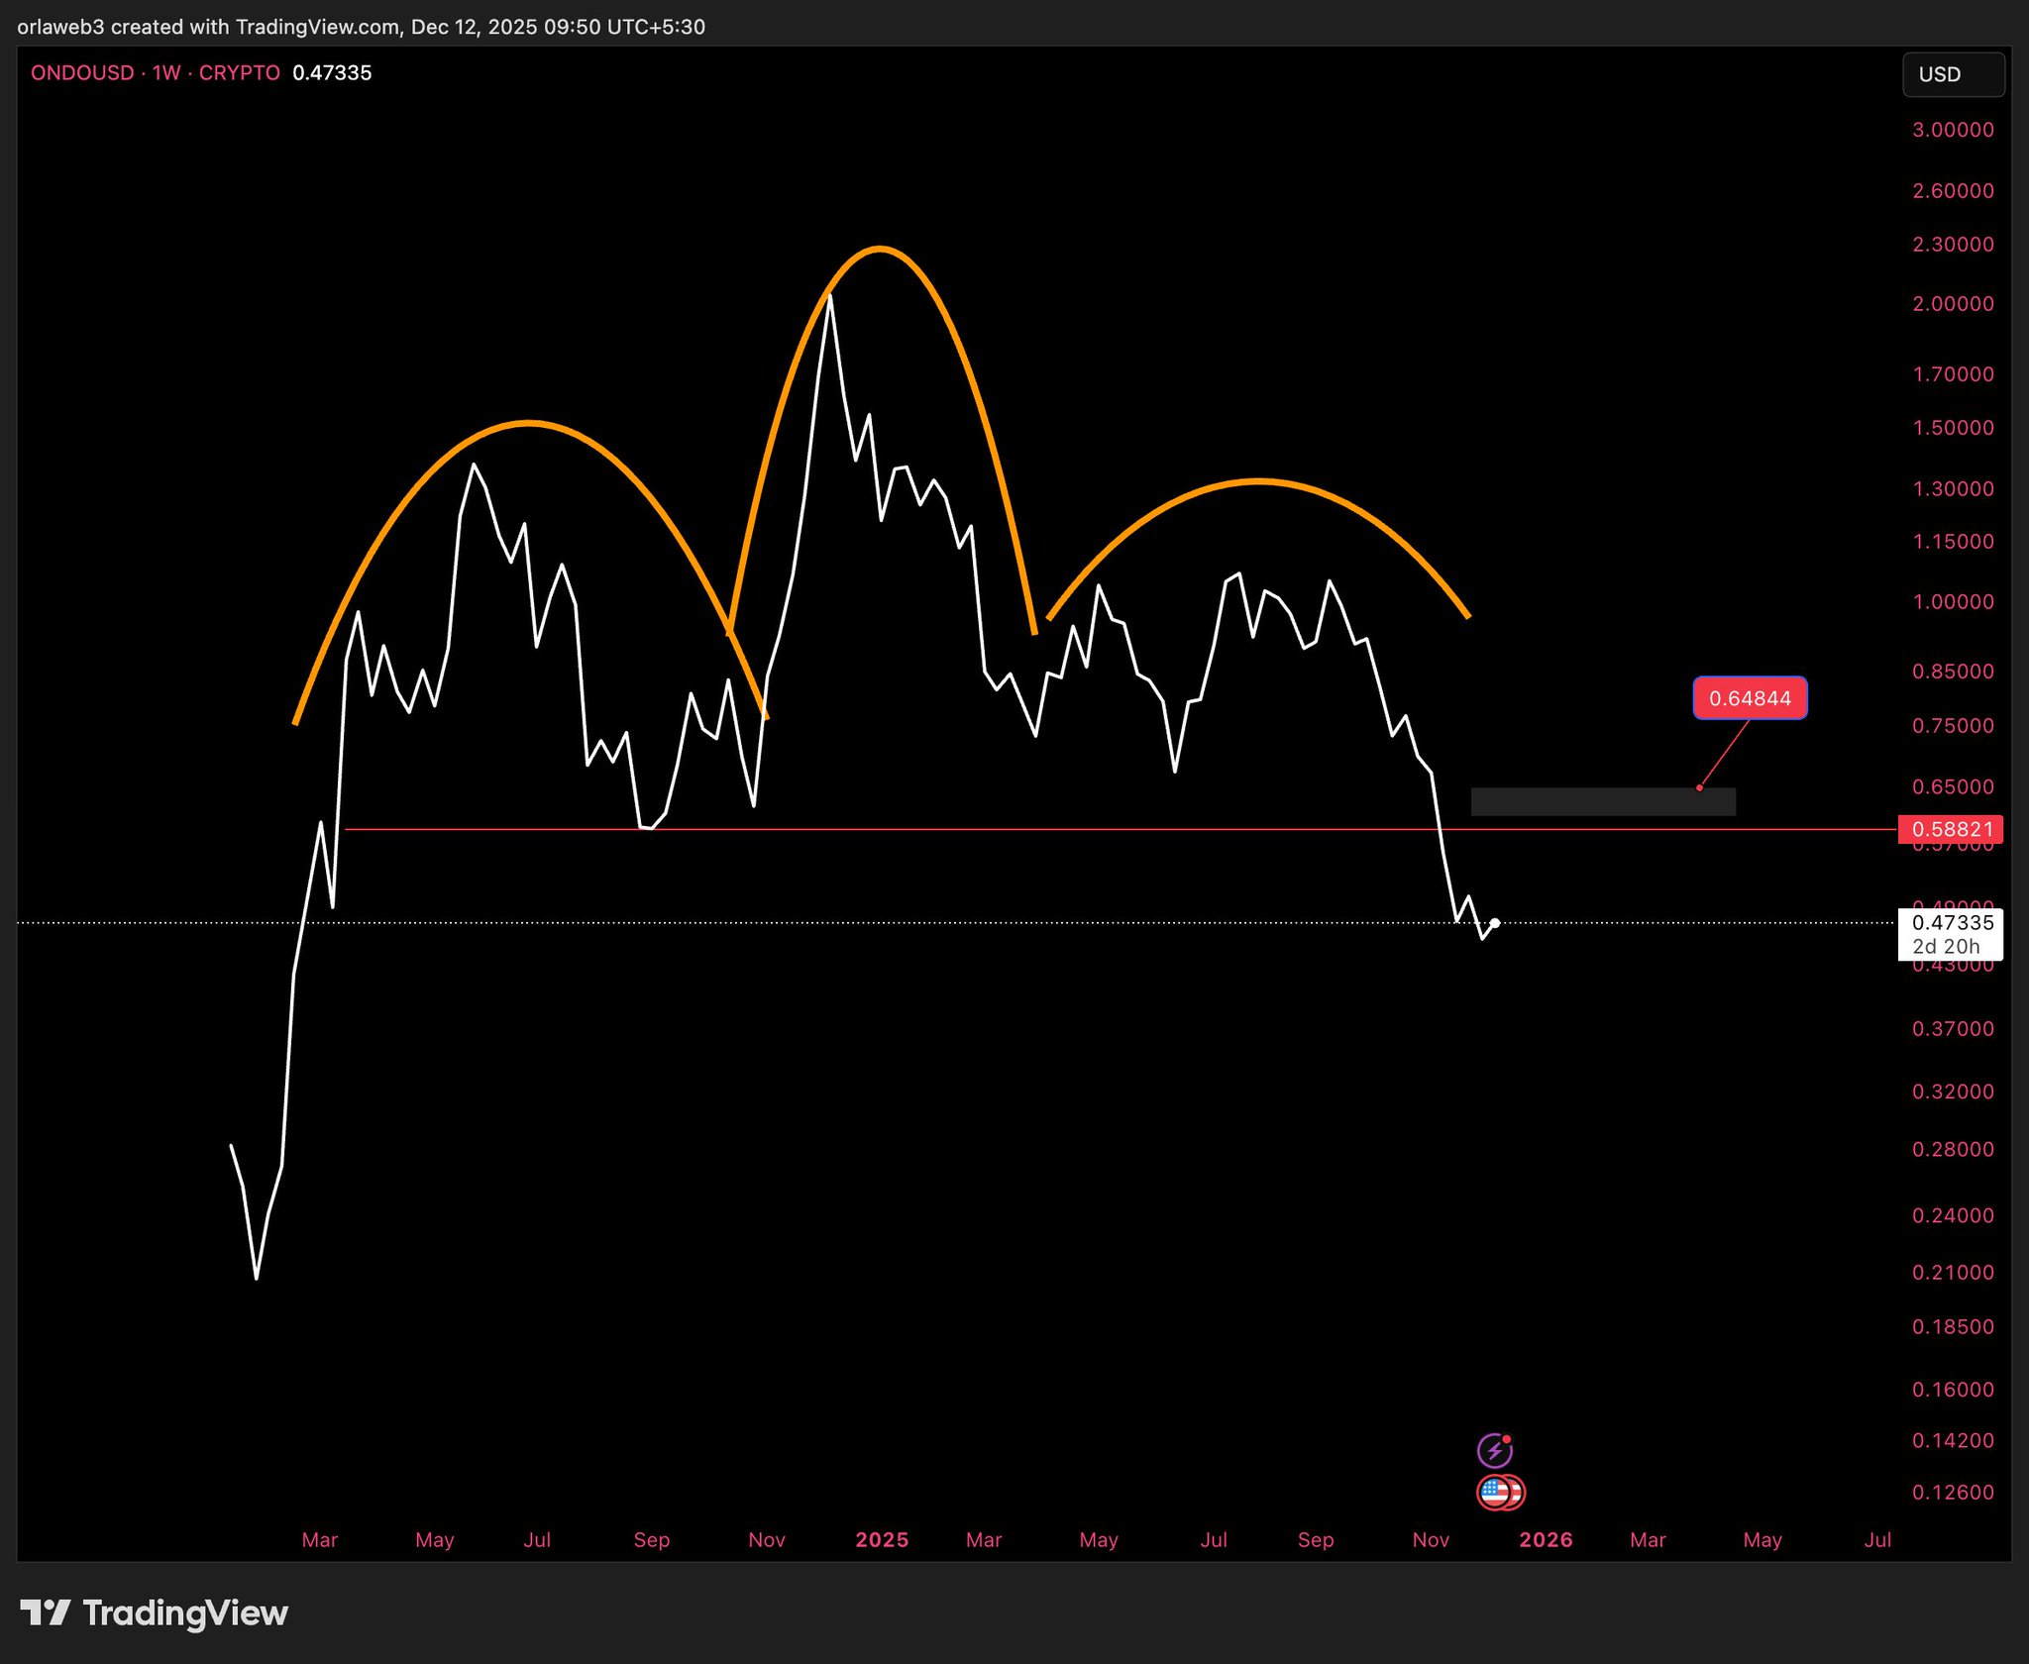Click the TradingView logo at bottom left
The image size is (2029, 1664).
tap(155, 1612)
